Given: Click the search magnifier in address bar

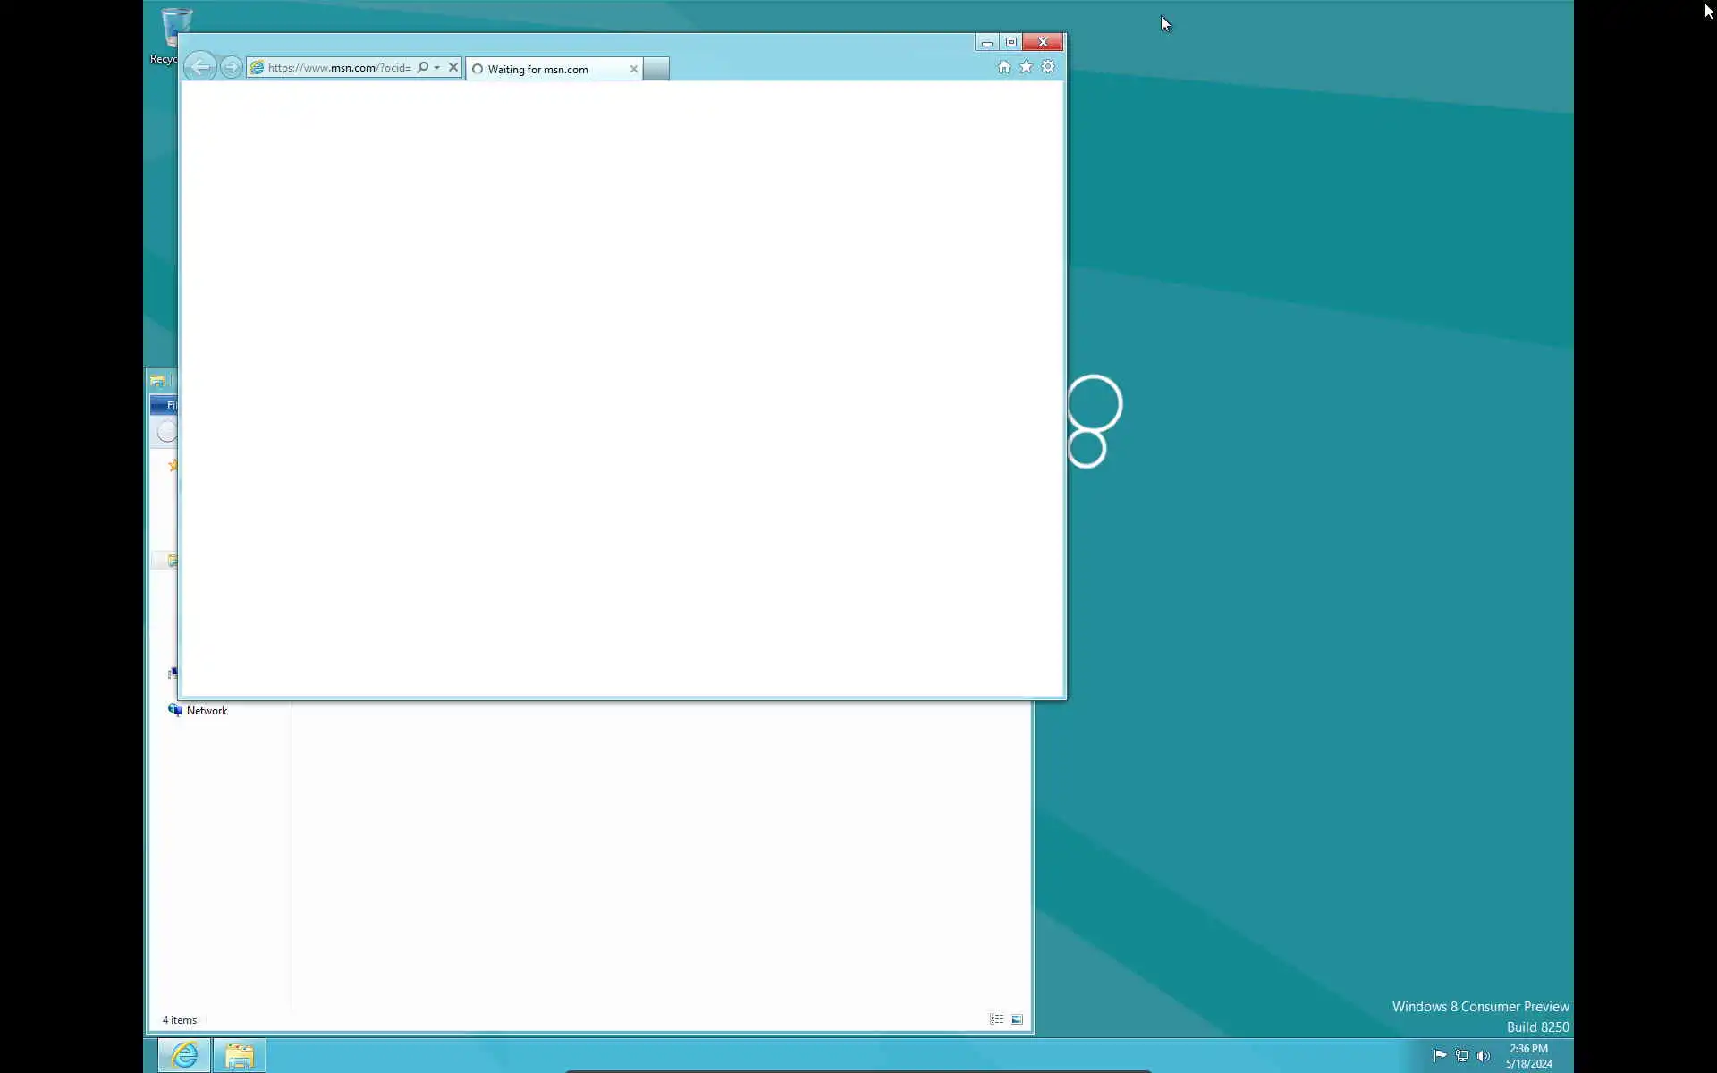Looking at the screenshot, I should pos(423,67).
